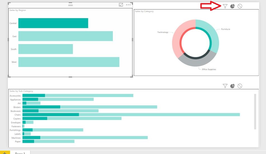The image size is (266, 154).
Task: Select the South bar in Sales by Region
Action: (46, 49)
